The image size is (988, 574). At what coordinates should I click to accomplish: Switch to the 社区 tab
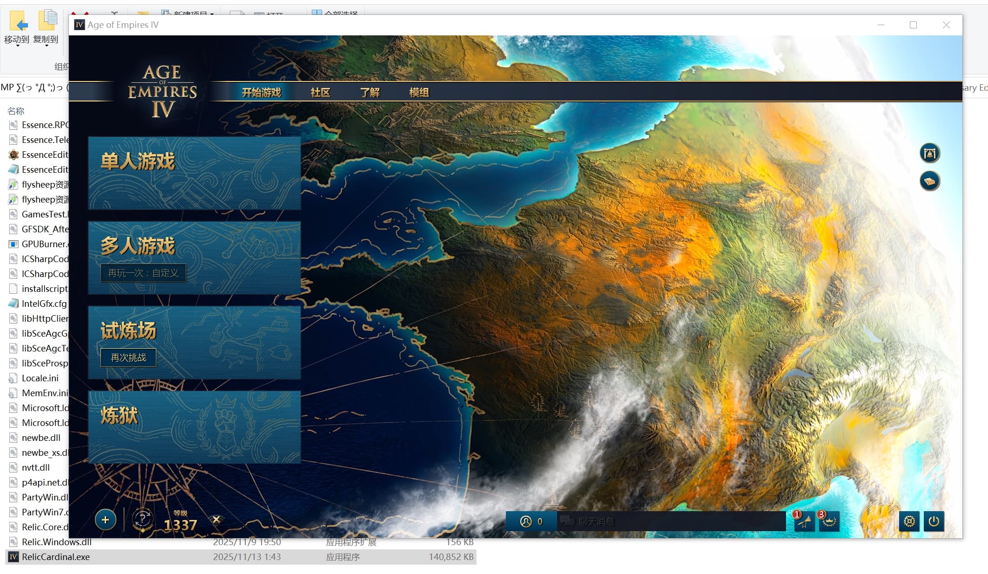320,92
